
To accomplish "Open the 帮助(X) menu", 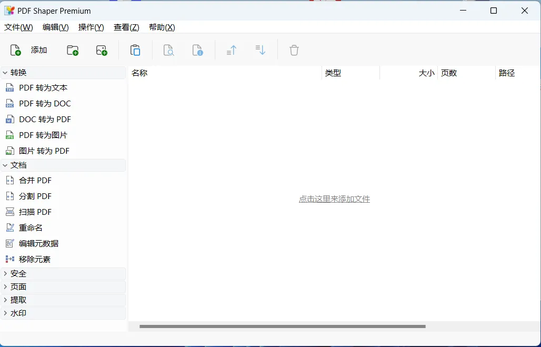I will [x=162, y=27].
